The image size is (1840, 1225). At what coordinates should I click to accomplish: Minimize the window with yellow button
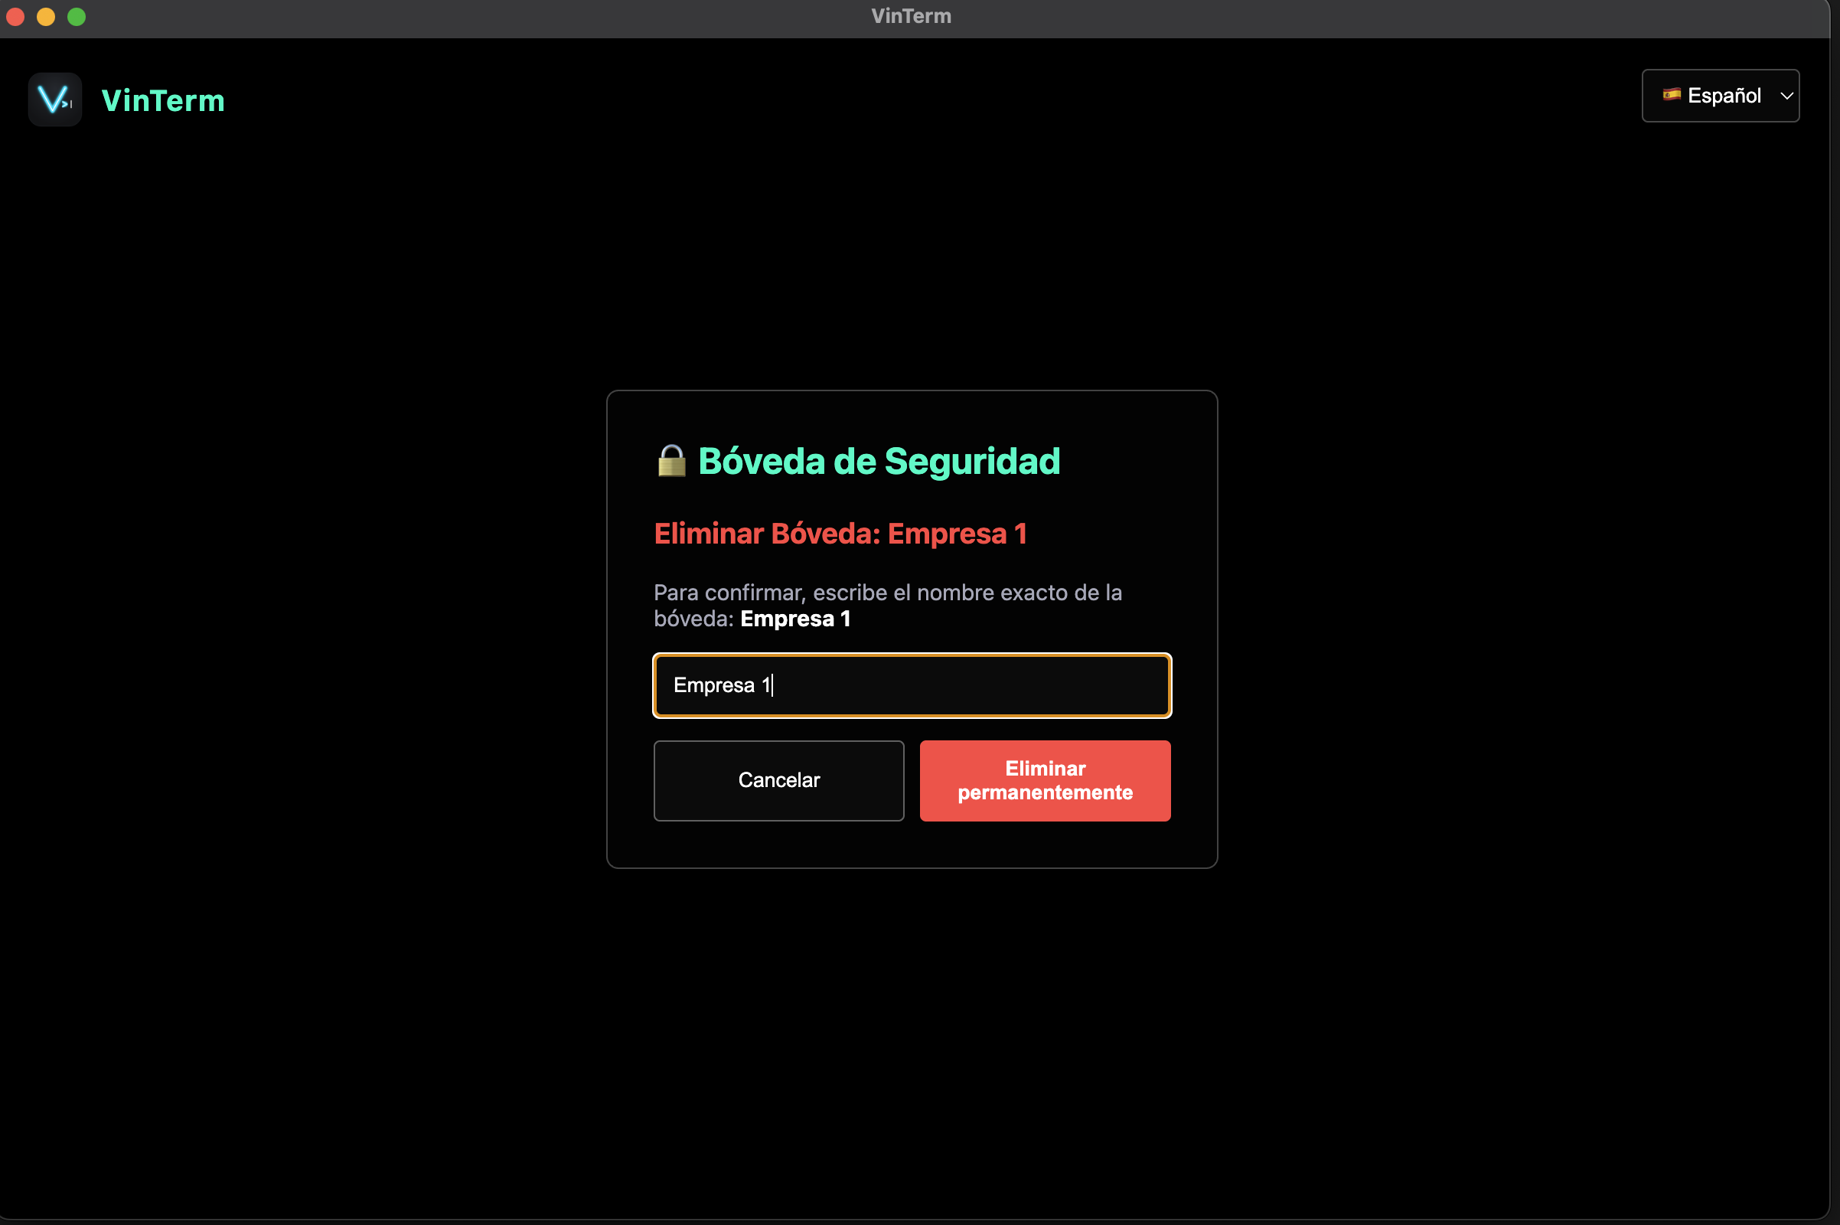coord(46,16)
